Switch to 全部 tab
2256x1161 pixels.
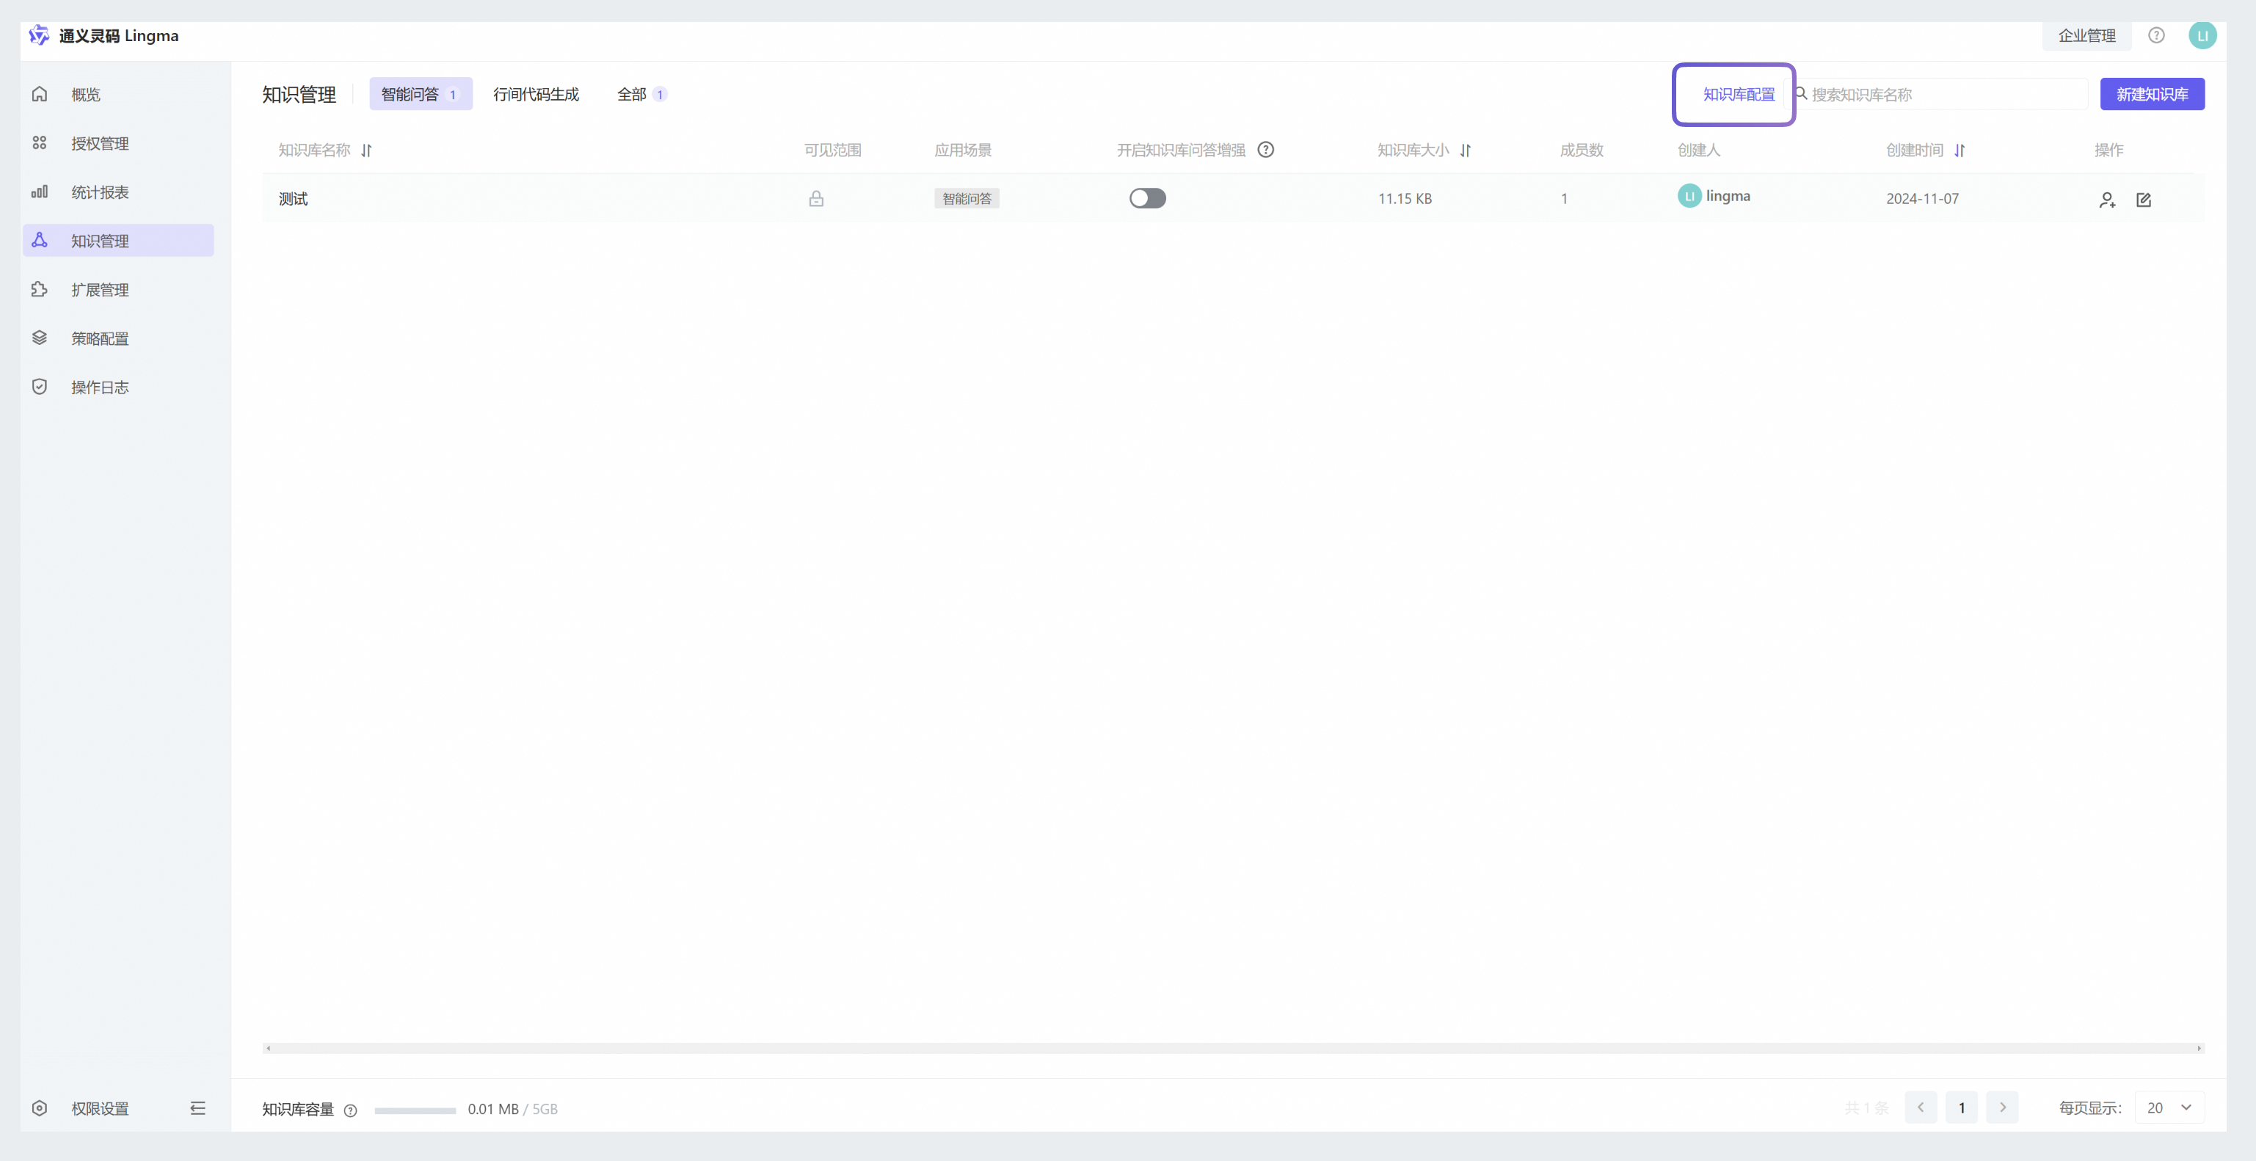pos(642,94)
